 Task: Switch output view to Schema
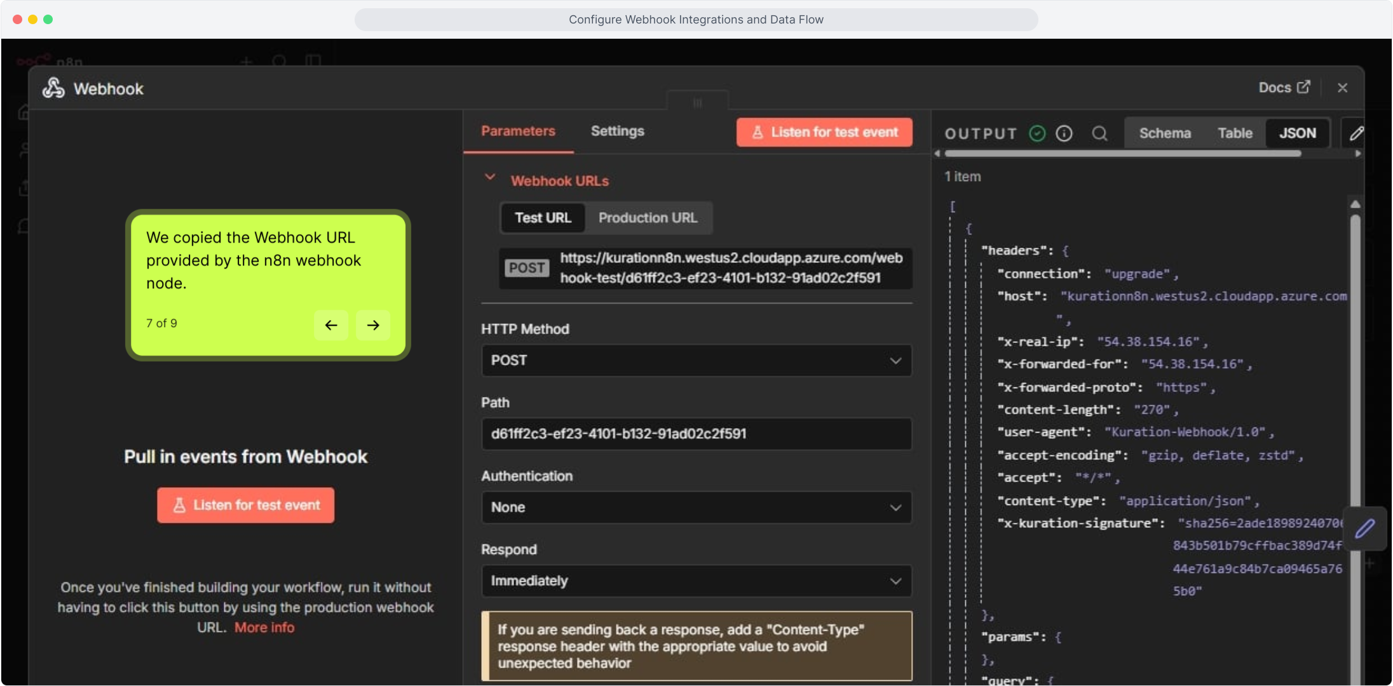click(x=1165, y=133)
